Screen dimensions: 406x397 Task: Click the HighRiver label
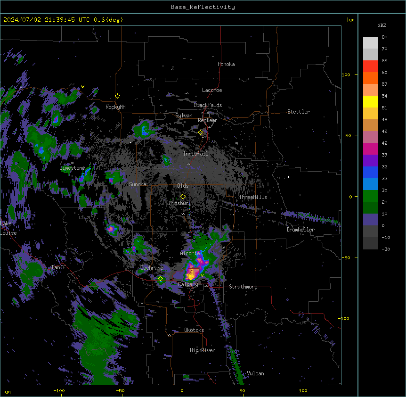pos(203,350)
